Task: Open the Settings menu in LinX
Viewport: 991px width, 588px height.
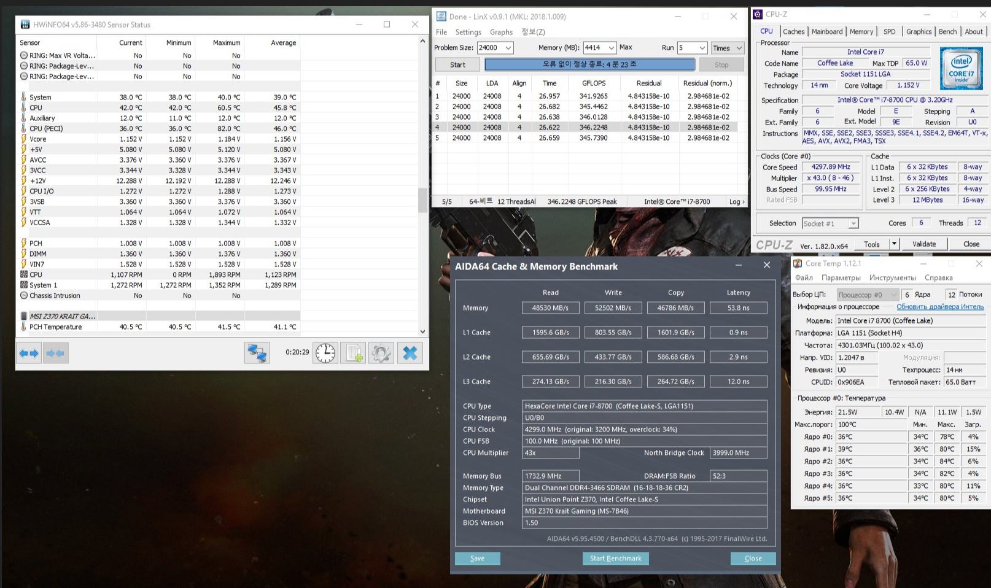Action: 468,32
